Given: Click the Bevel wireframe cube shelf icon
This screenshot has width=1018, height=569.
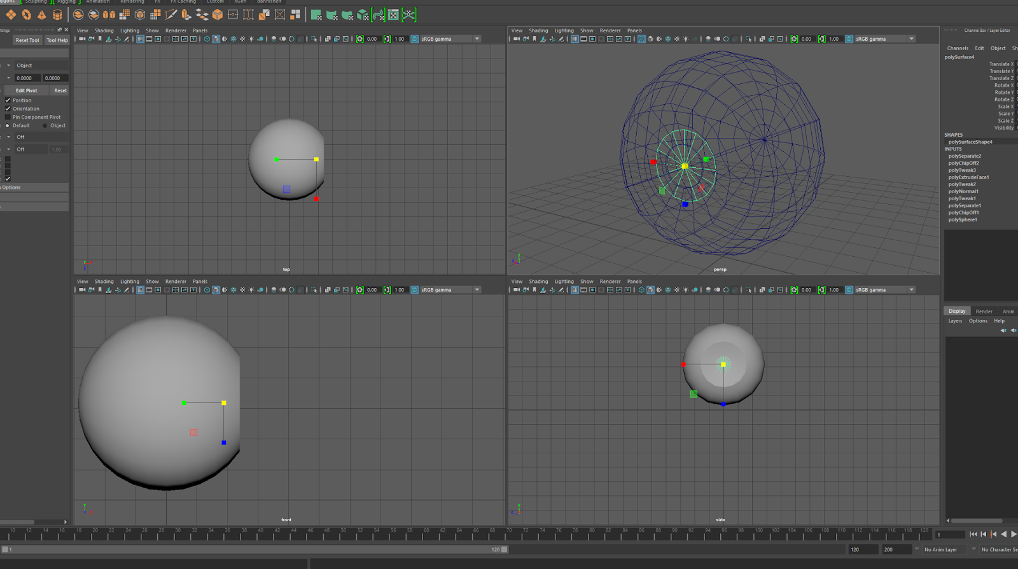Looking at the screenshot, I should 140,15.
